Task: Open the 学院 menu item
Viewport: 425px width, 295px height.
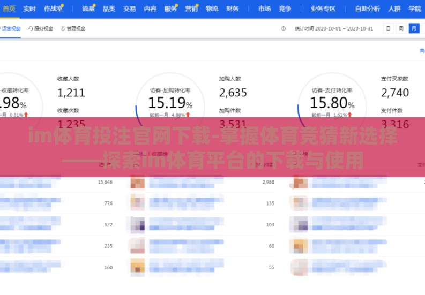Action: (x=415, y=9)
